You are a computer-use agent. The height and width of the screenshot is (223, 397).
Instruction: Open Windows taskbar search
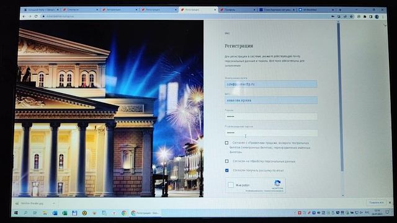[25, 213]
